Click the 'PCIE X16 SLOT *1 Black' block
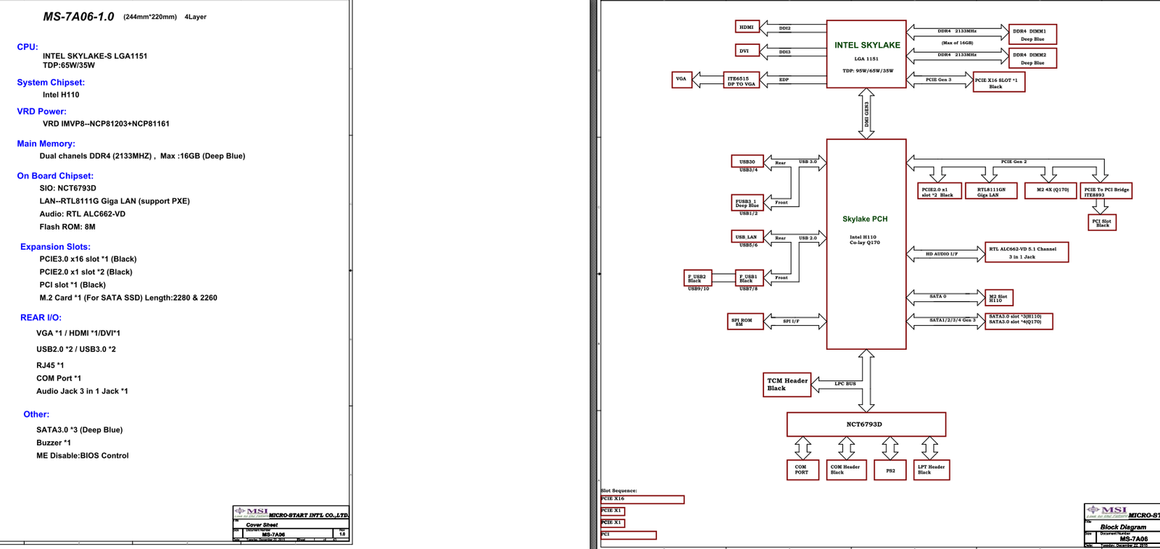Viewport: 1160px width, 549px height. tap(998, 82)
